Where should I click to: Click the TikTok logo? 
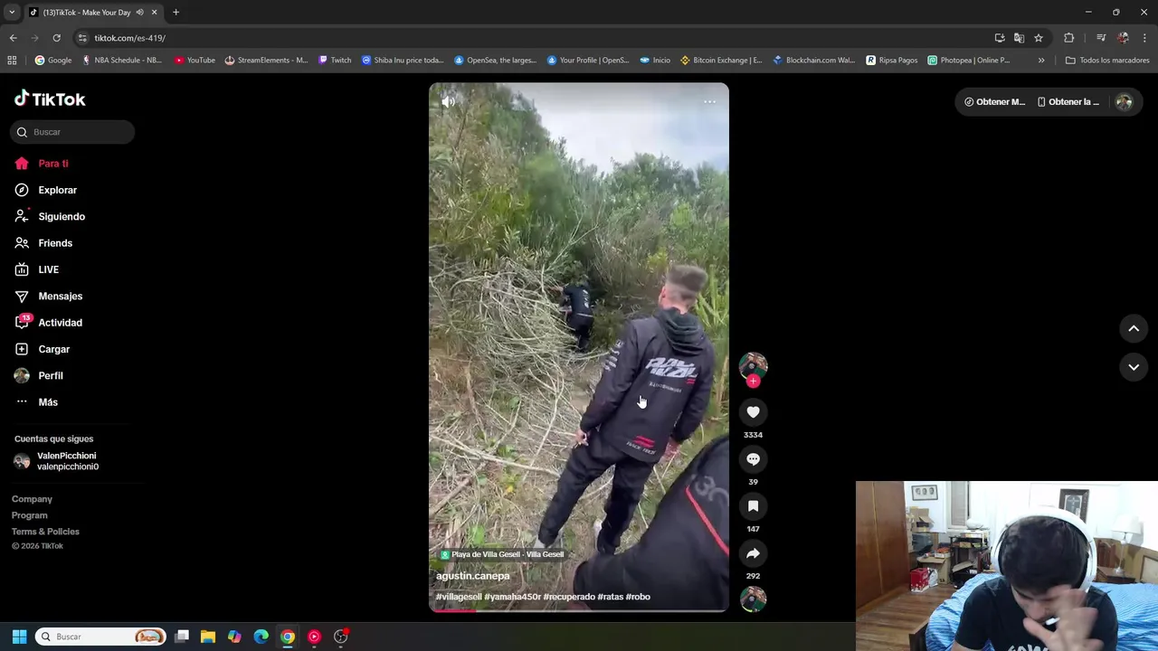(x=50, y=99)
